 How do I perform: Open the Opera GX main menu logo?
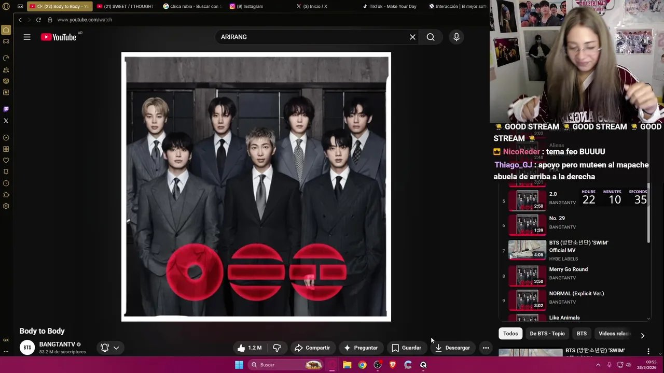[6, 6]
